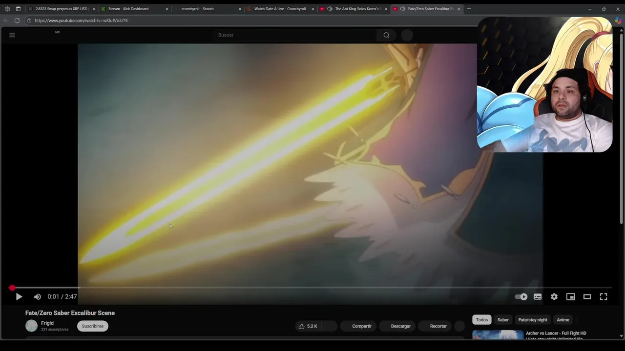Close the crunchyroll Search tab

[240, 9]
